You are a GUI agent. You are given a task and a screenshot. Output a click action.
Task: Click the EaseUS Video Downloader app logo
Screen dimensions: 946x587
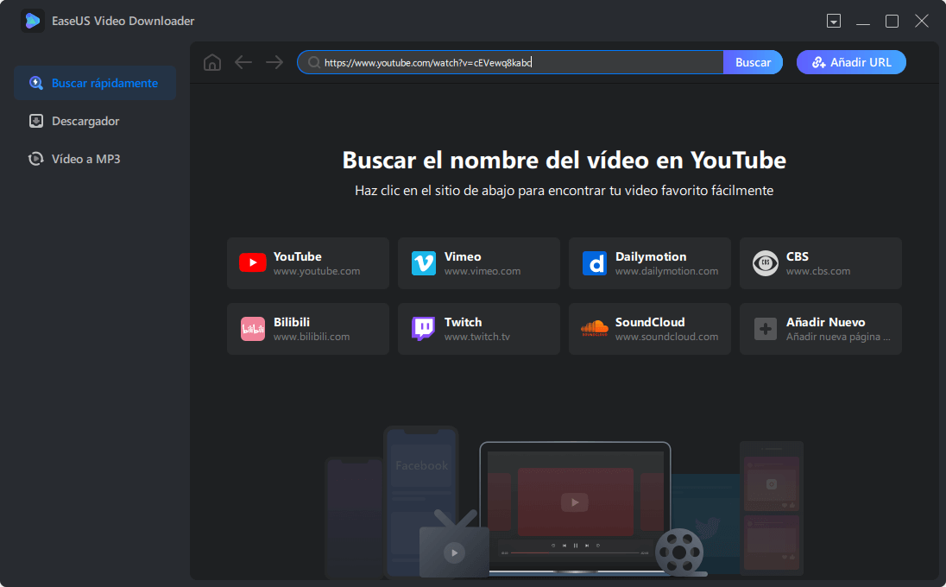(x=33, y=21)
